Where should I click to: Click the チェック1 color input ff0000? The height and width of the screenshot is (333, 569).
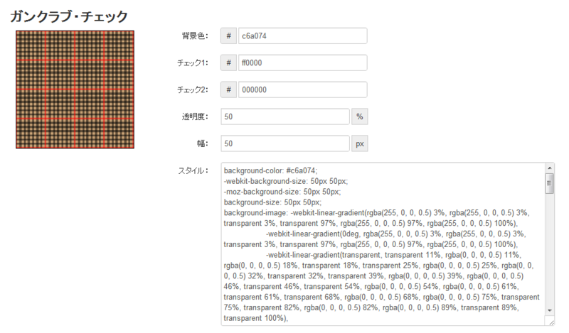pos(302,62)
